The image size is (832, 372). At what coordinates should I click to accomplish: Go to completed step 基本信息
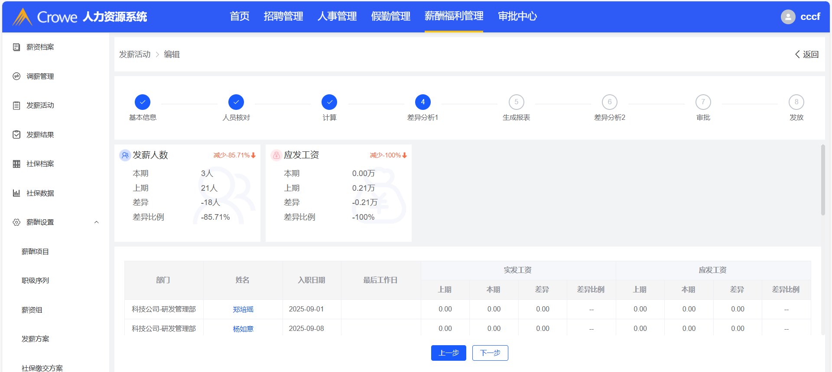(x=143, y=102)
